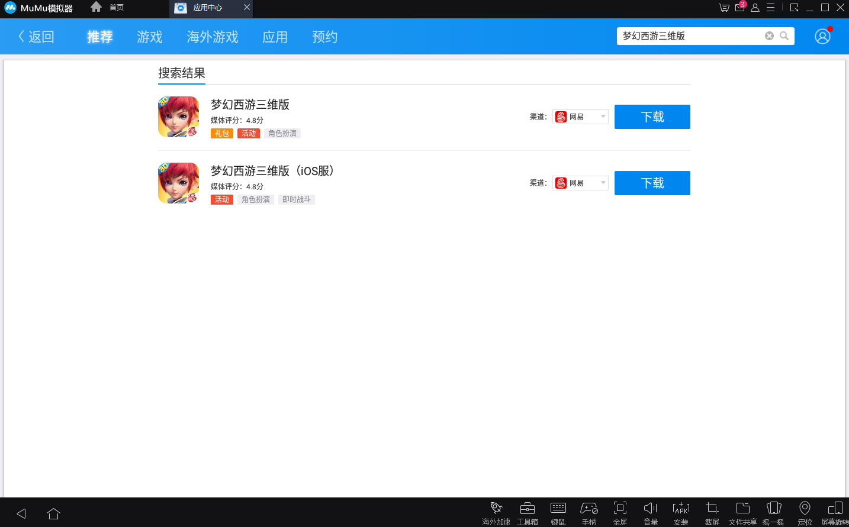Viewport: 849px width, 527px height.
Task: Click 活动 tag on 梦幻西游三维版 first result
Action: 249,134
